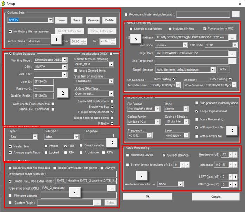Toggle the Enable Database checkbox
The height and width of the screenshot is (212, 245).
point(10,53)
